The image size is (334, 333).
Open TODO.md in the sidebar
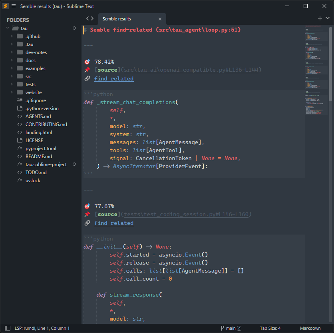pos(36,173)
